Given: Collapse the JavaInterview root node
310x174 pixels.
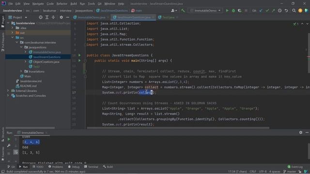Looking at the screenshot, I should pos(8,23).
